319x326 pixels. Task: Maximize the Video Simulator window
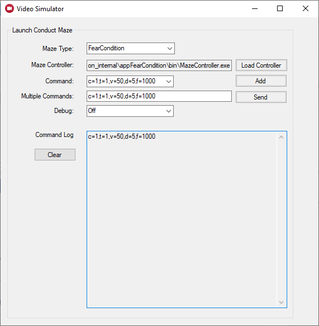(280, 8)
